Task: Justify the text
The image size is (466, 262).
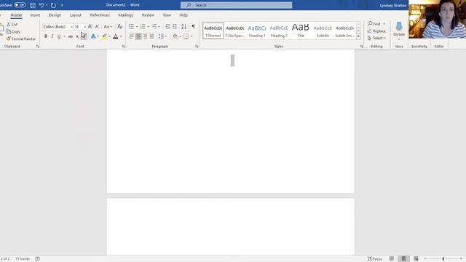Action: pyautogui.click(x=152, y=36)
